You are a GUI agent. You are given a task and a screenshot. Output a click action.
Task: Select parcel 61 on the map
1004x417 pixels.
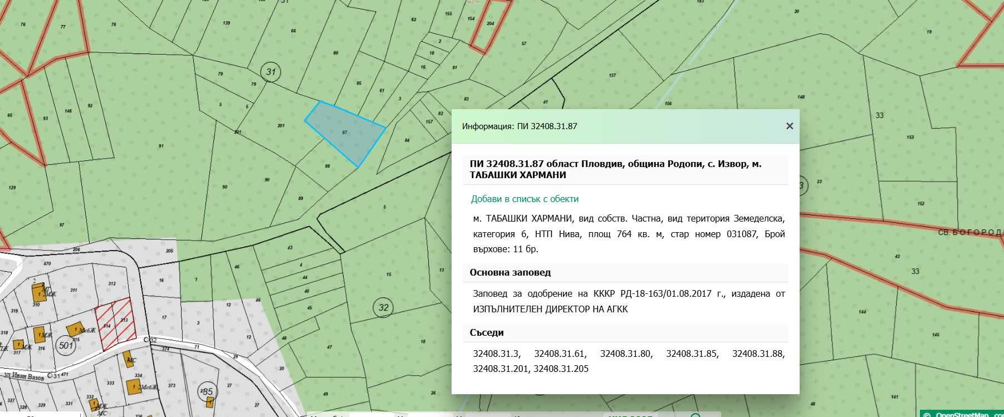point(381,90)
